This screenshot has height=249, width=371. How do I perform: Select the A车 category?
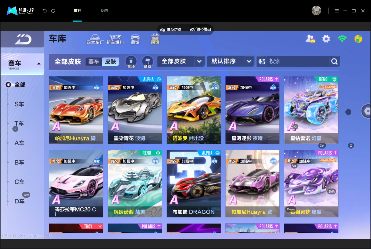[x=19, y=143]
